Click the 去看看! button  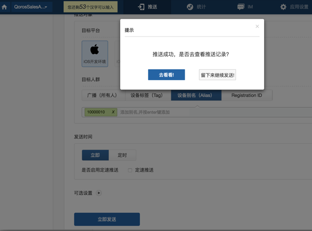[x=166, y=75]
